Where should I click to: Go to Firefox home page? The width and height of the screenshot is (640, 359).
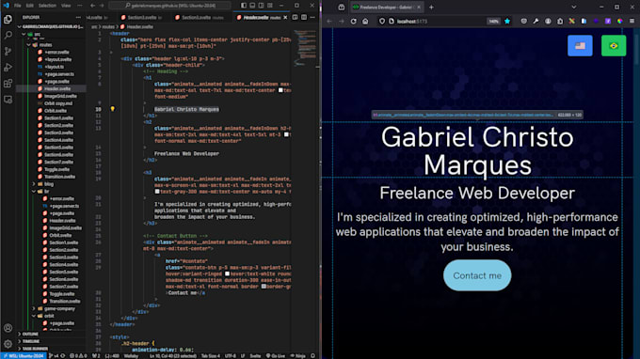(365, 22)
